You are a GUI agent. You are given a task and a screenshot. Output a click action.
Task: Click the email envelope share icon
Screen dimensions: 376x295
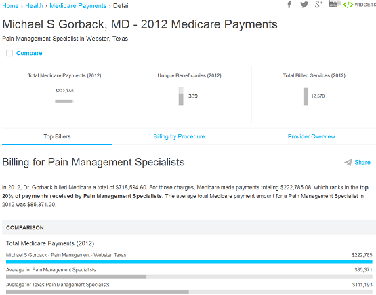click(x=333, y=4)
